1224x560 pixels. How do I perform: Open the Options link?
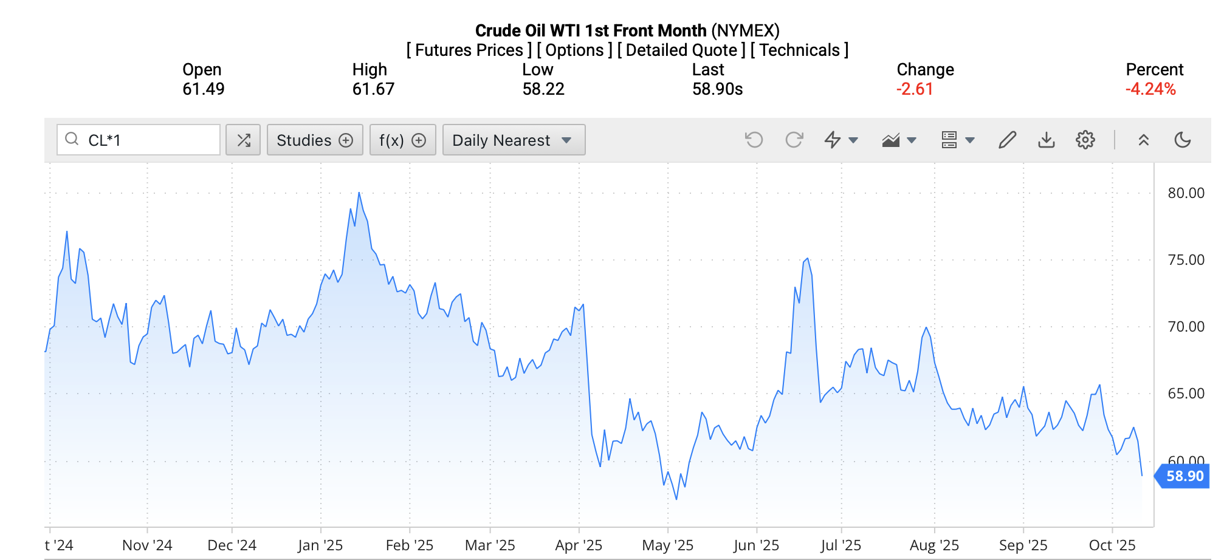point(574,50)
